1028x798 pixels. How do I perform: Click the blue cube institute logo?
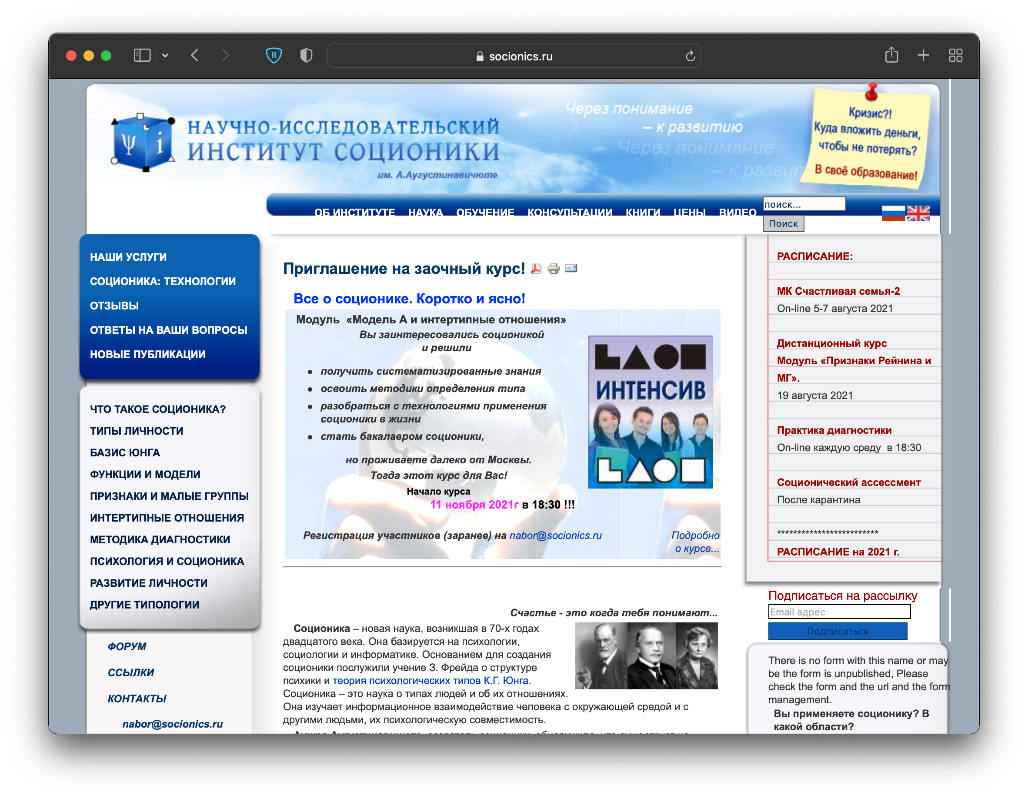(x=143, y=143)
